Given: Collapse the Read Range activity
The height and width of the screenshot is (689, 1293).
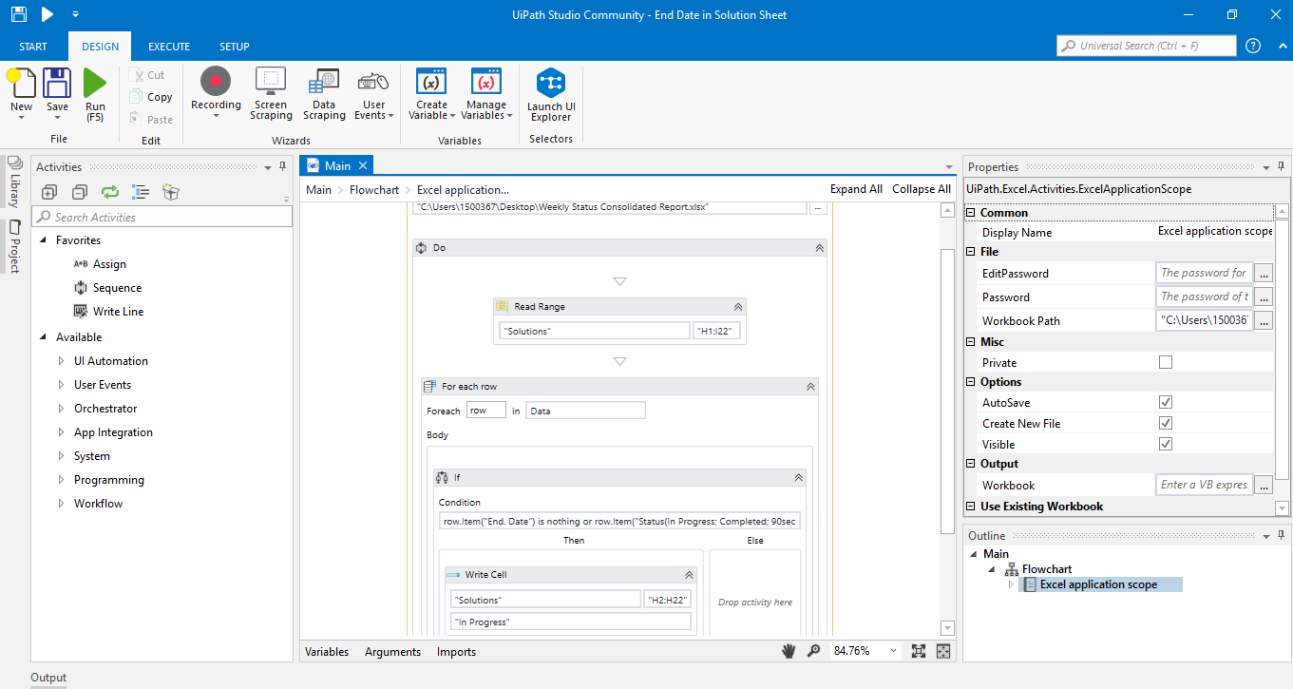Looking at the screenshot, I should (x=737, y=307).
